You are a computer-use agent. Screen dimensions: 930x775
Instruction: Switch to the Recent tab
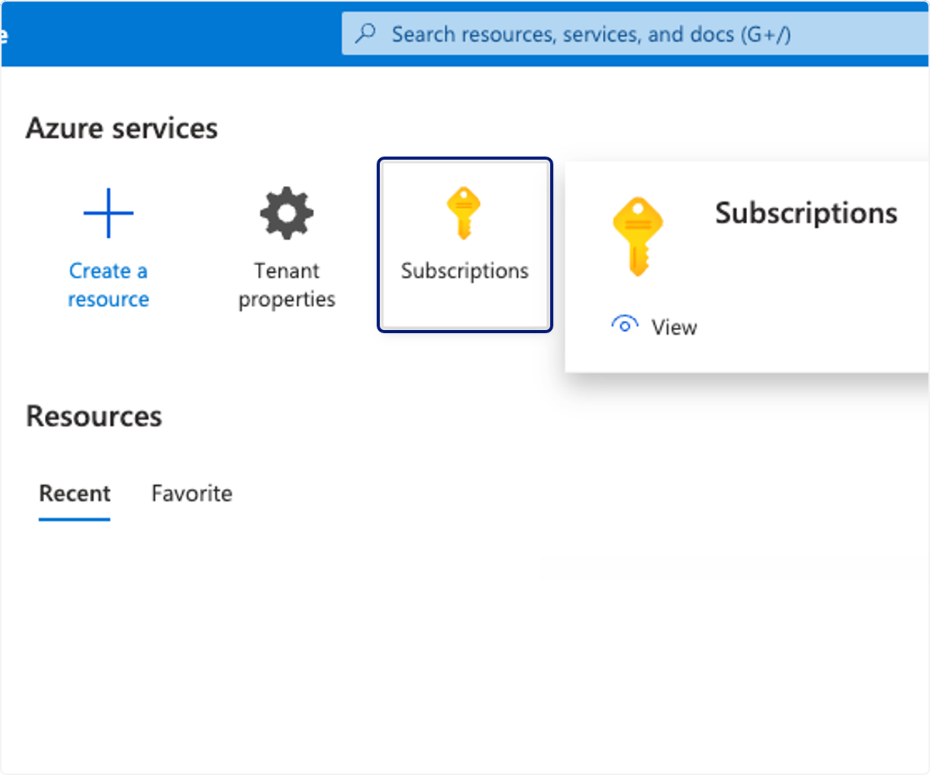[74, 494]
